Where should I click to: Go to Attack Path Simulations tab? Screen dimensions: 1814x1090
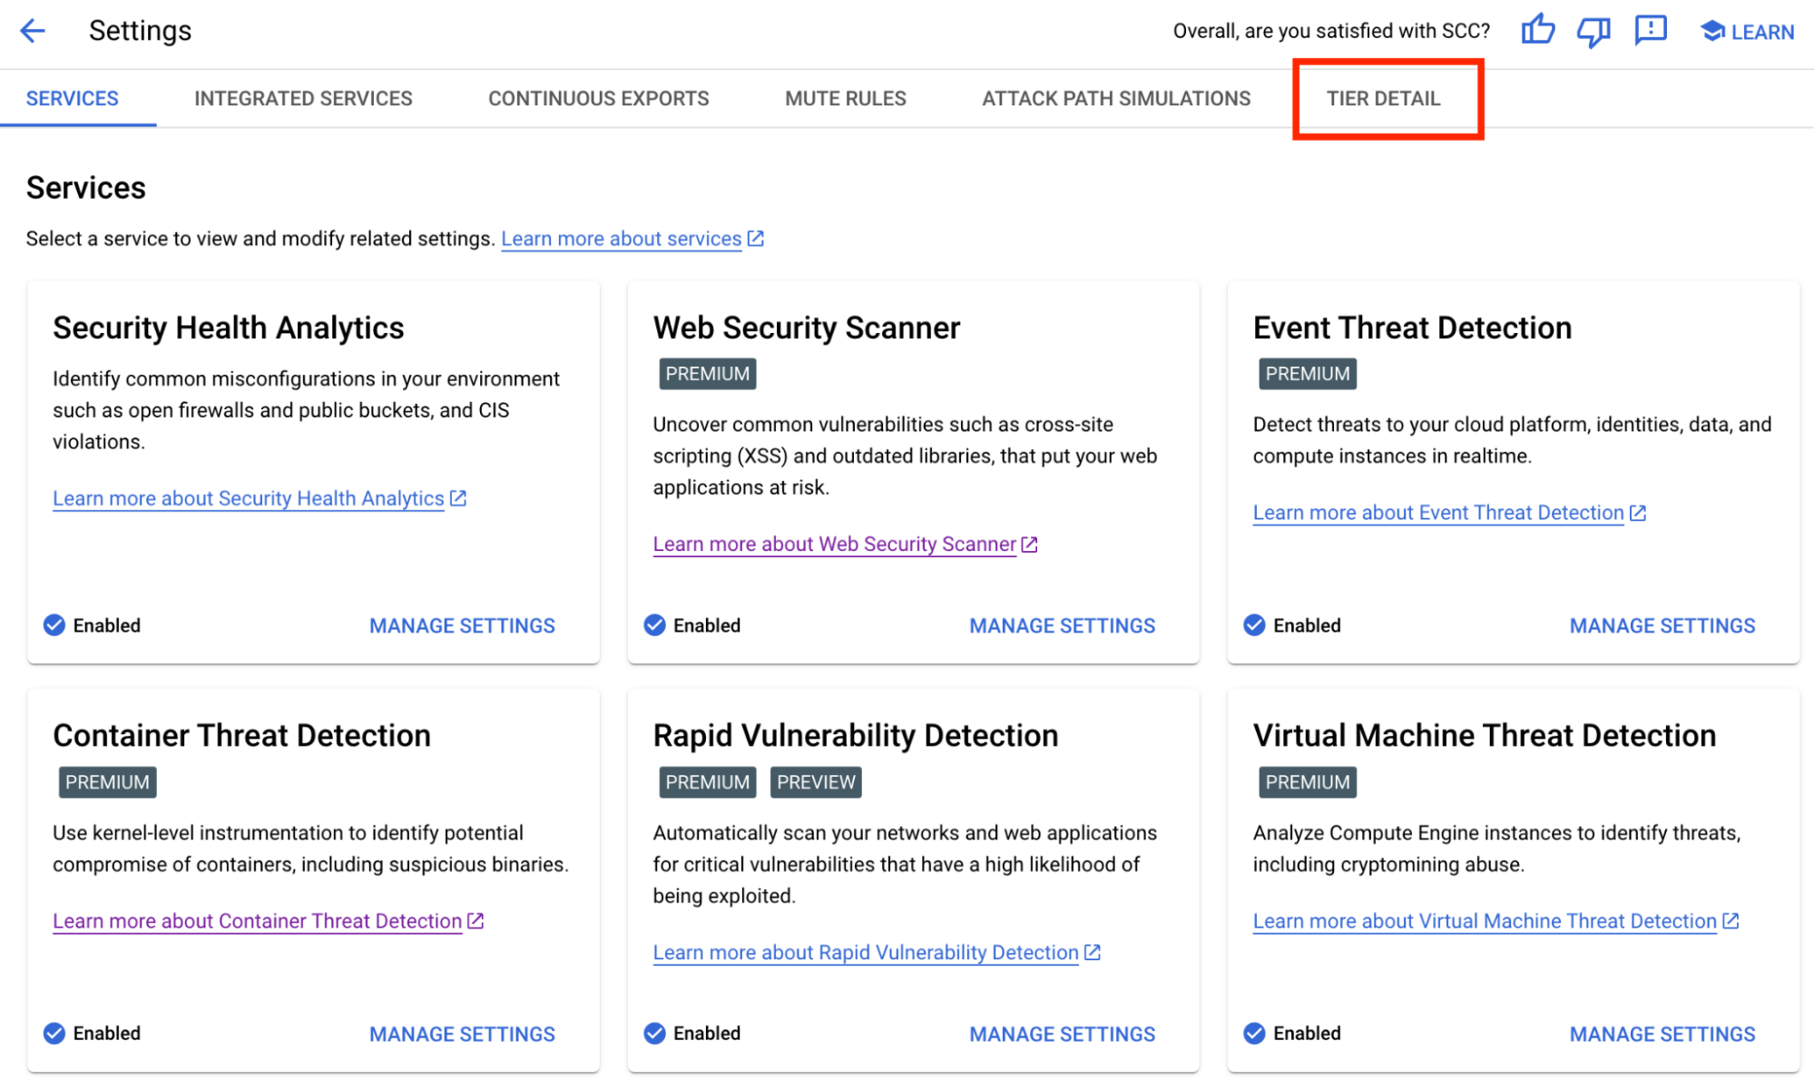point(1115,99)
